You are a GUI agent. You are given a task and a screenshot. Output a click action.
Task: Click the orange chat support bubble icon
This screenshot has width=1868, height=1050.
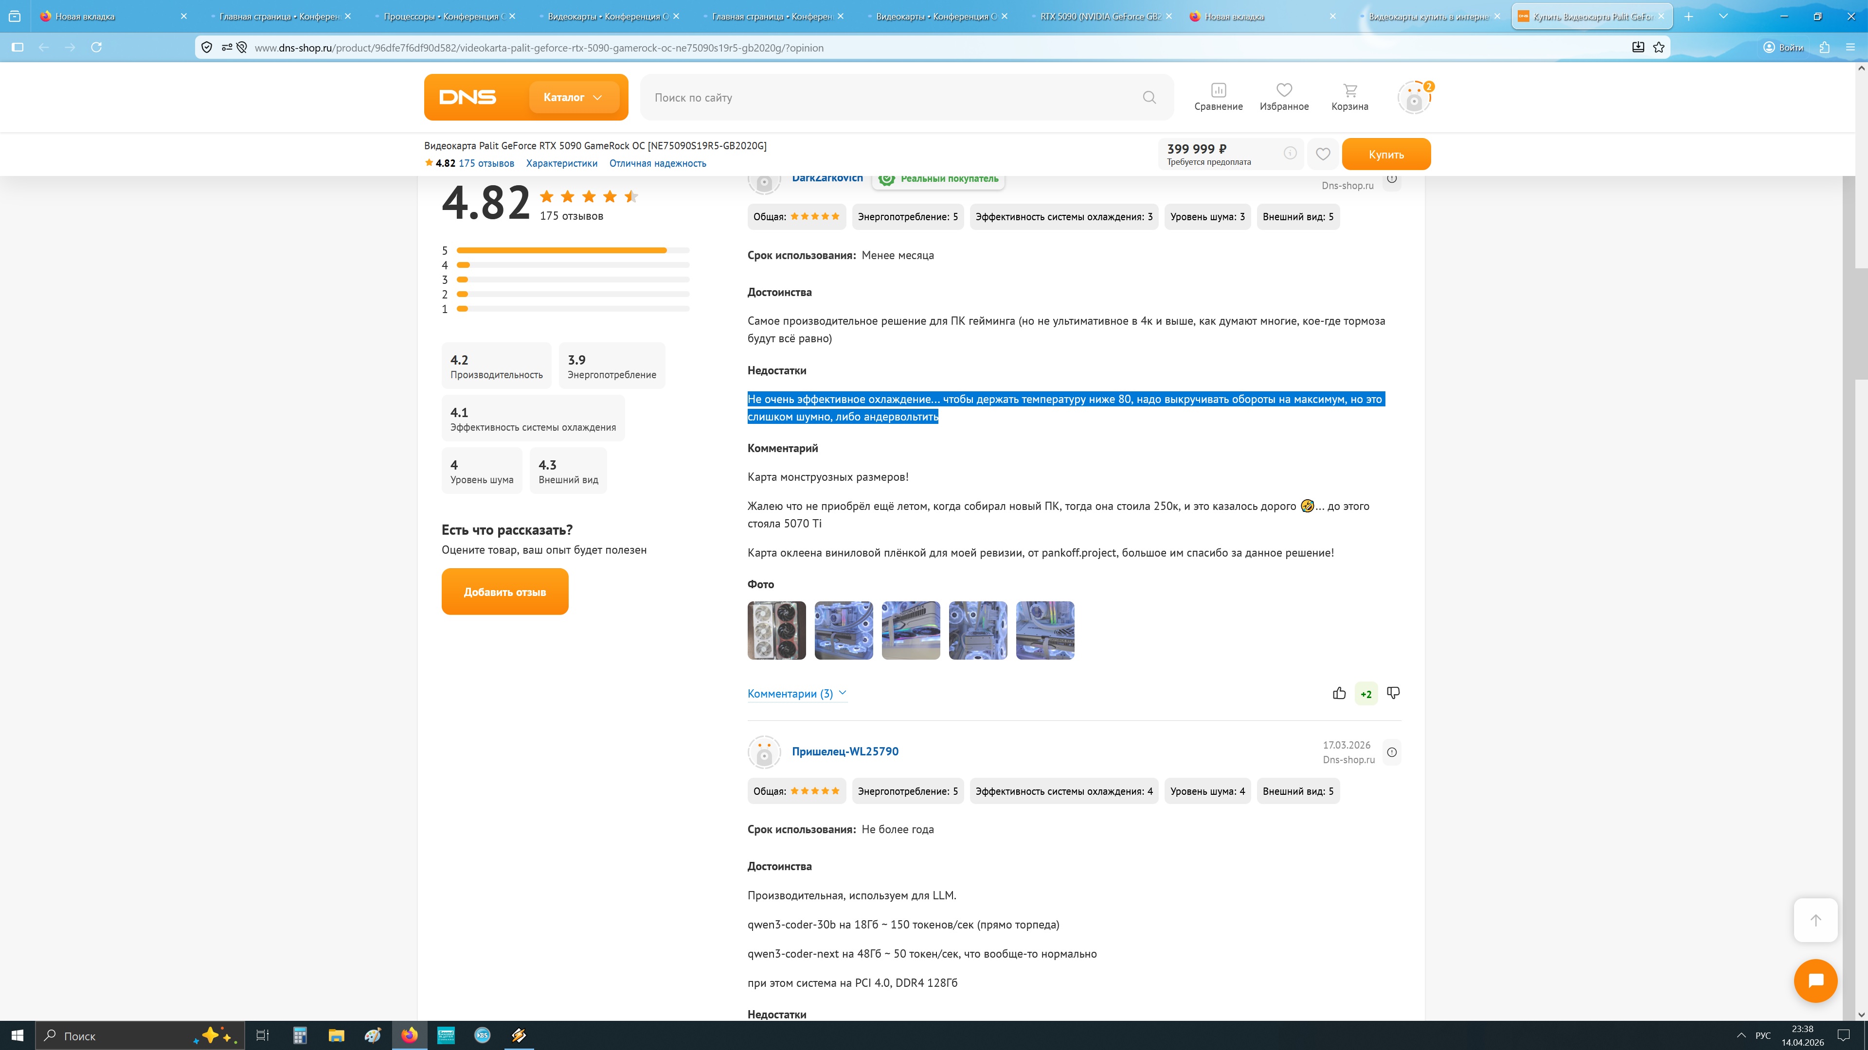click(x=1815, y=980)
